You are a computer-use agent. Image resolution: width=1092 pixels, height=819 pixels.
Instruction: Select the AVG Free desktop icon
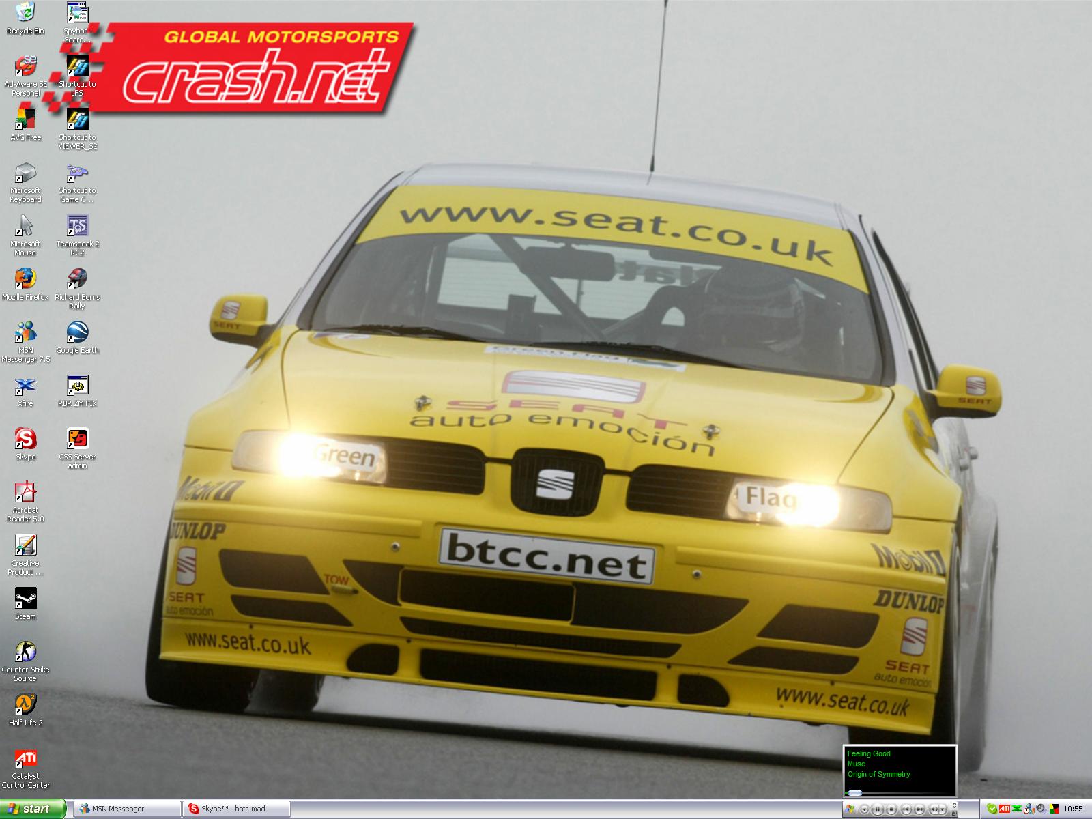[x=25, y=124]
